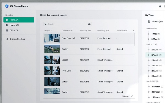Select Home_LA recording server
The width and height of the screenshot is (165, 103).
(x=19, y=20)
